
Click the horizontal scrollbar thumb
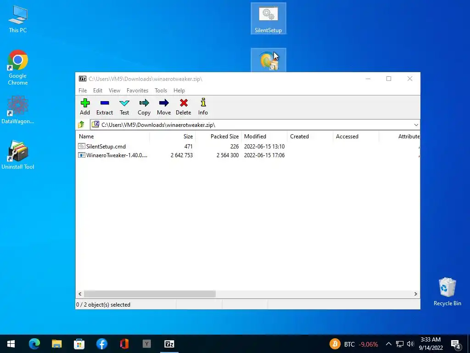point(150,294)
